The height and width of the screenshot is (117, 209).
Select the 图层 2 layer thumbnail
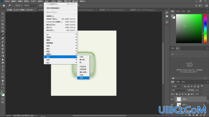tap(179, 99)
